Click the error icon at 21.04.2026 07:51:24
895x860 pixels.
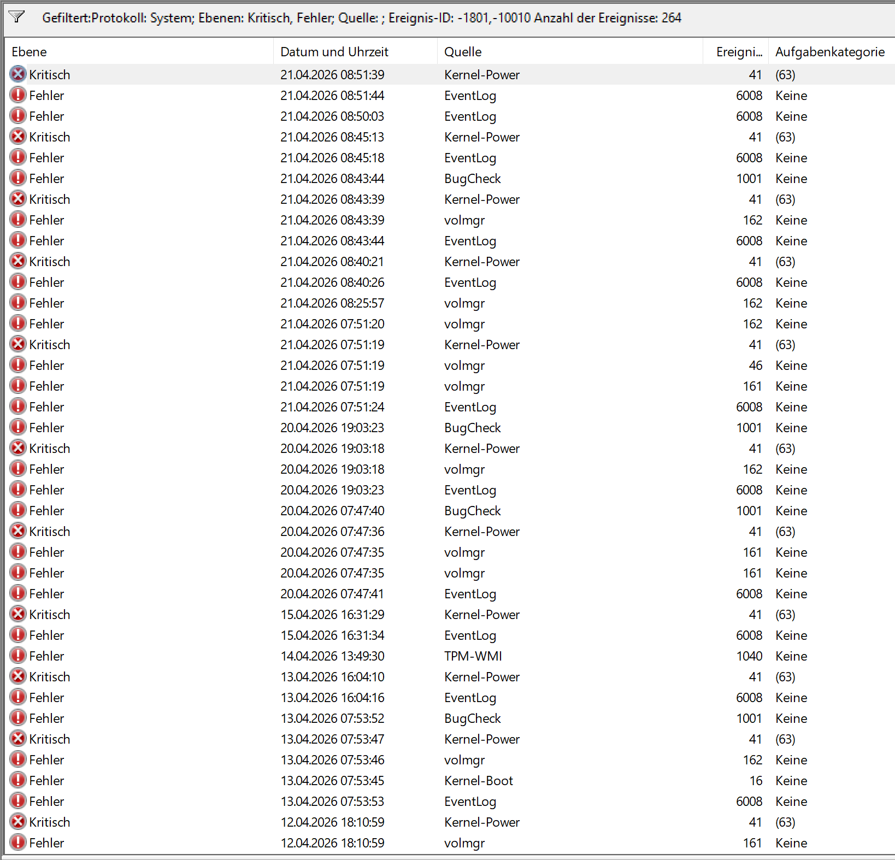(x=18, y=406)
